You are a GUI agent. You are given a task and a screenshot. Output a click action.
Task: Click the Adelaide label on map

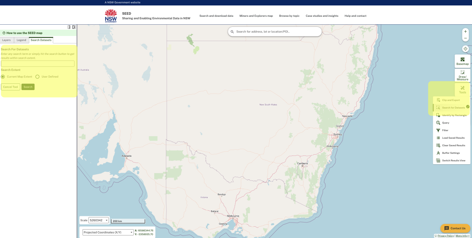(126, 156)
